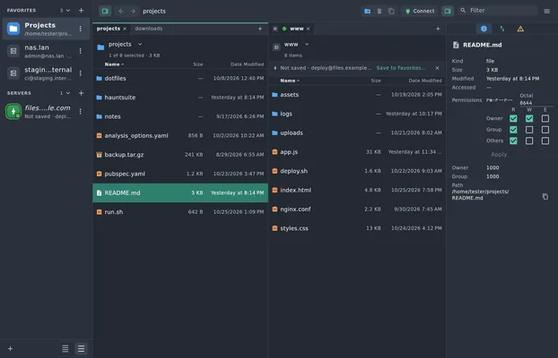Open a new tab in projects pane

[260, 29]
